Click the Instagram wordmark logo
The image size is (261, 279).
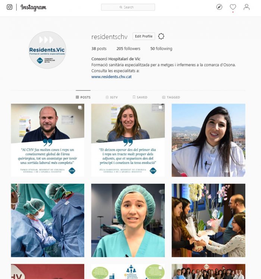(x=33, y=7)
